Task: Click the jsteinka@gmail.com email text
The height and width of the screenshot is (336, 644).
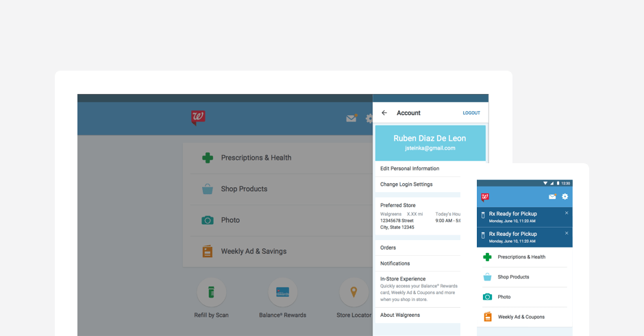Action: [430, 149]
